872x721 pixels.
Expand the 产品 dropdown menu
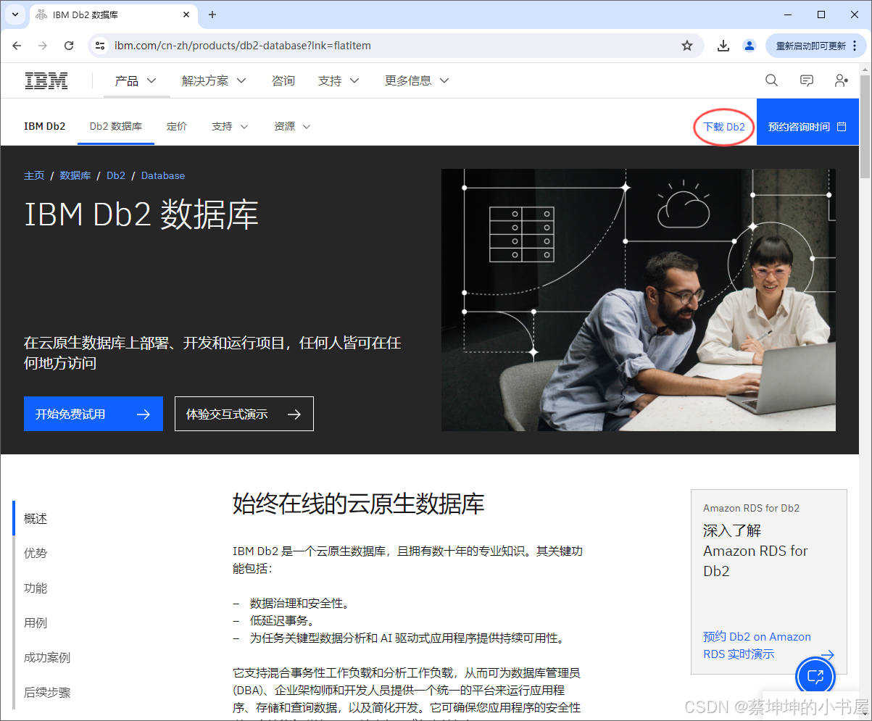(136, 80)
